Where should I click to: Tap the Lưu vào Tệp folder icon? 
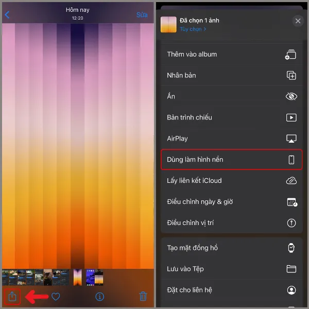[291, 269]
